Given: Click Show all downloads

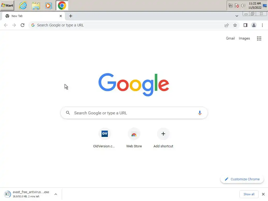Looking at the screenshot, I should (x=249, y=194).
